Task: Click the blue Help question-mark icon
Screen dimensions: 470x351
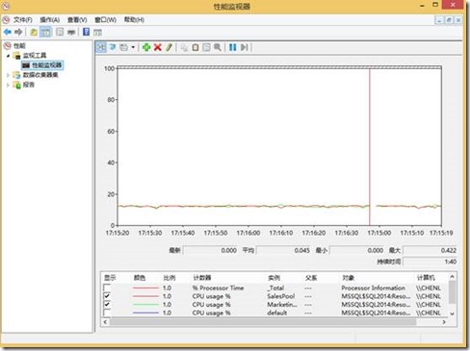Action: [x=86, y=32]
